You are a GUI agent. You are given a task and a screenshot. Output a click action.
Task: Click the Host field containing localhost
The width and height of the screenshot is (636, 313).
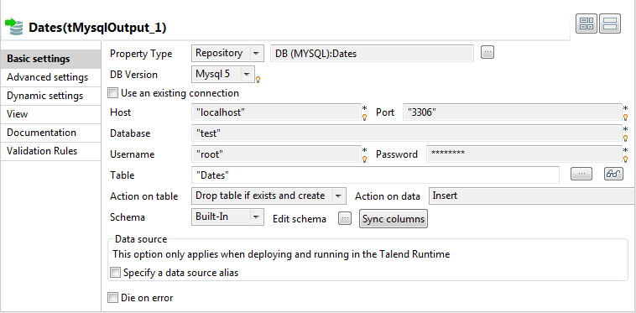pos(276,112)
